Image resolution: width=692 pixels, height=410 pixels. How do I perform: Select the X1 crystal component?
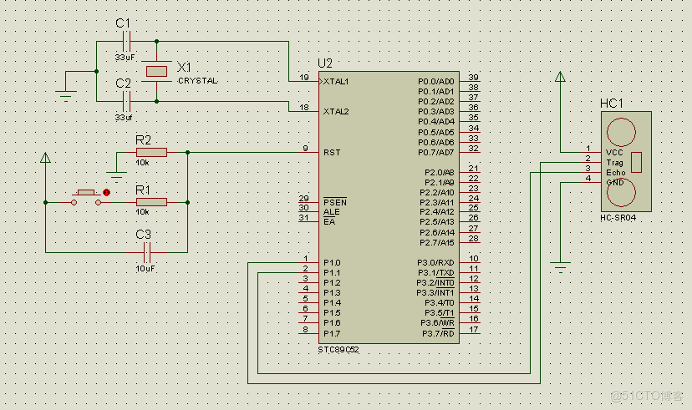(x=156, y=71)
